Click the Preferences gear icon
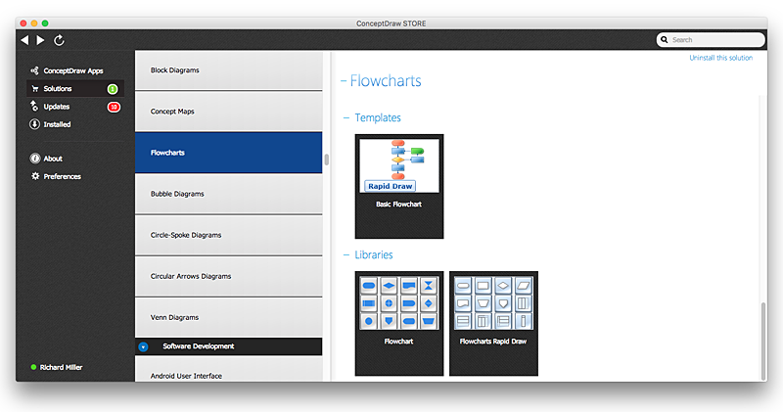The height and width of the screenshot is (412, 783). click(x=35, y=176)
